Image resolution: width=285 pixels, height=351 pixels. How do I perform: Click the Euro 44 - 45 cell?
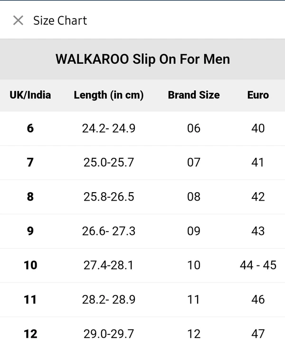[258, 265]
